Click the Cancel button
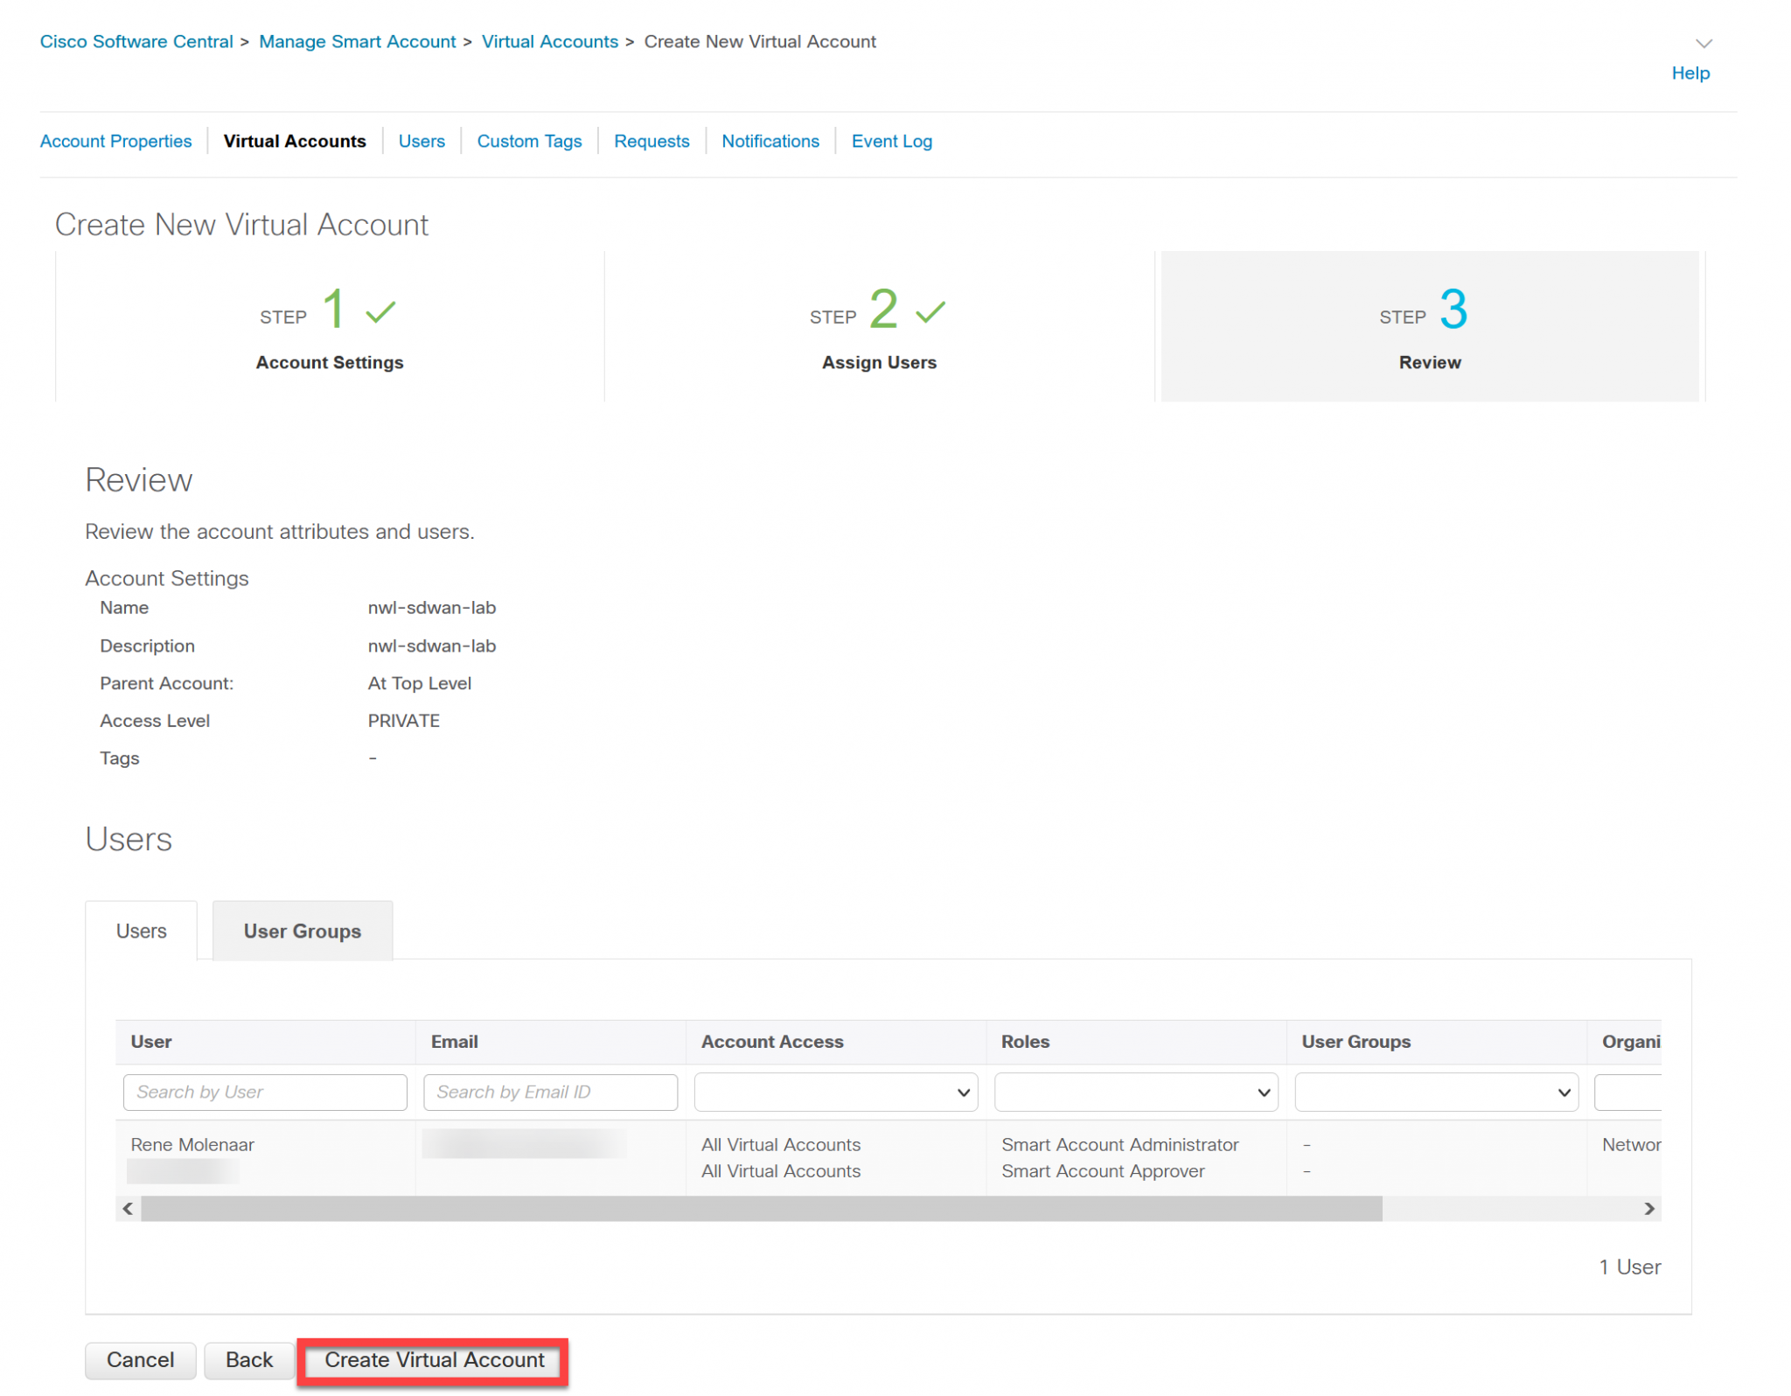This screenshot has height=1396, width=1791. 140,1360
